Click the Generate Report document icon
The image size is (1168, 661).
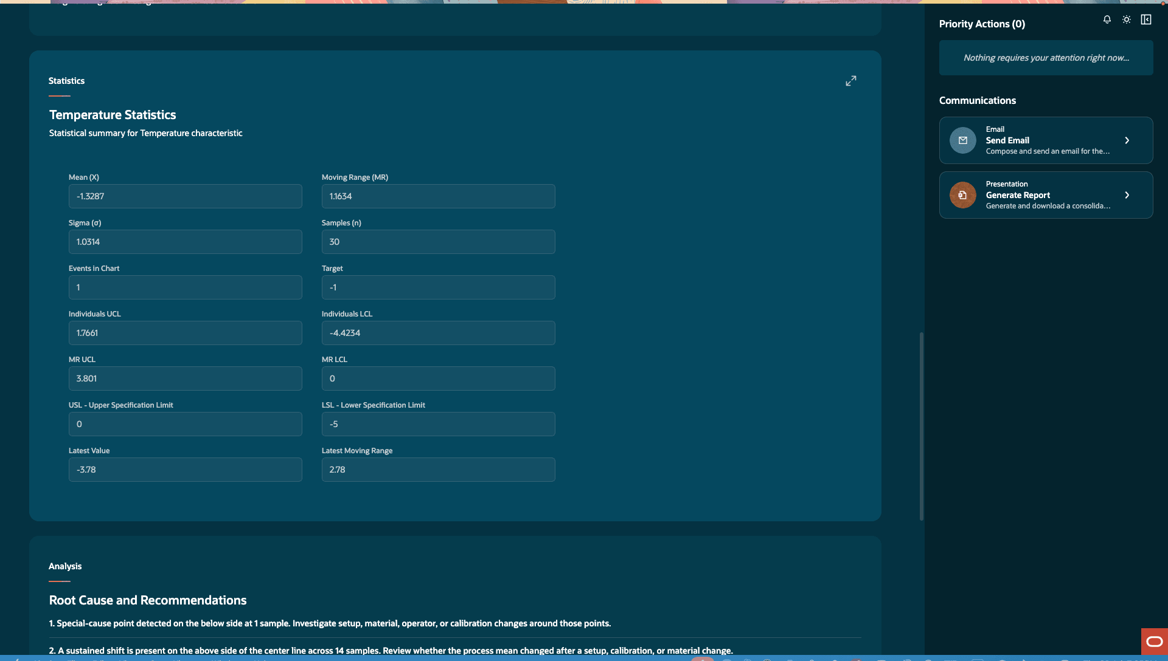point(963,195)
